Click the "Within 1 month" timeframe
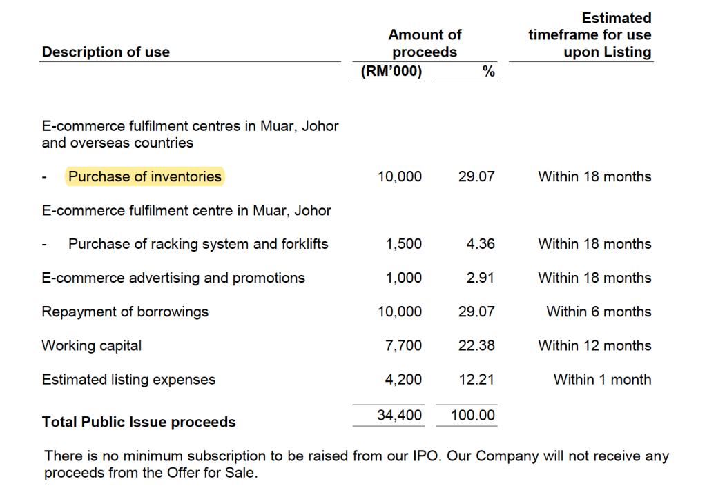The image size is (707, 488). coord(602,379)
